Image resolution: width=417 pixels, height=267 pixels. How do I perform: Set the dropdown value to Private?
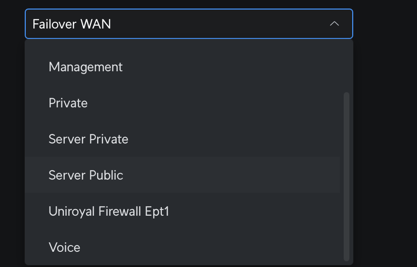[x=68, y=103]
